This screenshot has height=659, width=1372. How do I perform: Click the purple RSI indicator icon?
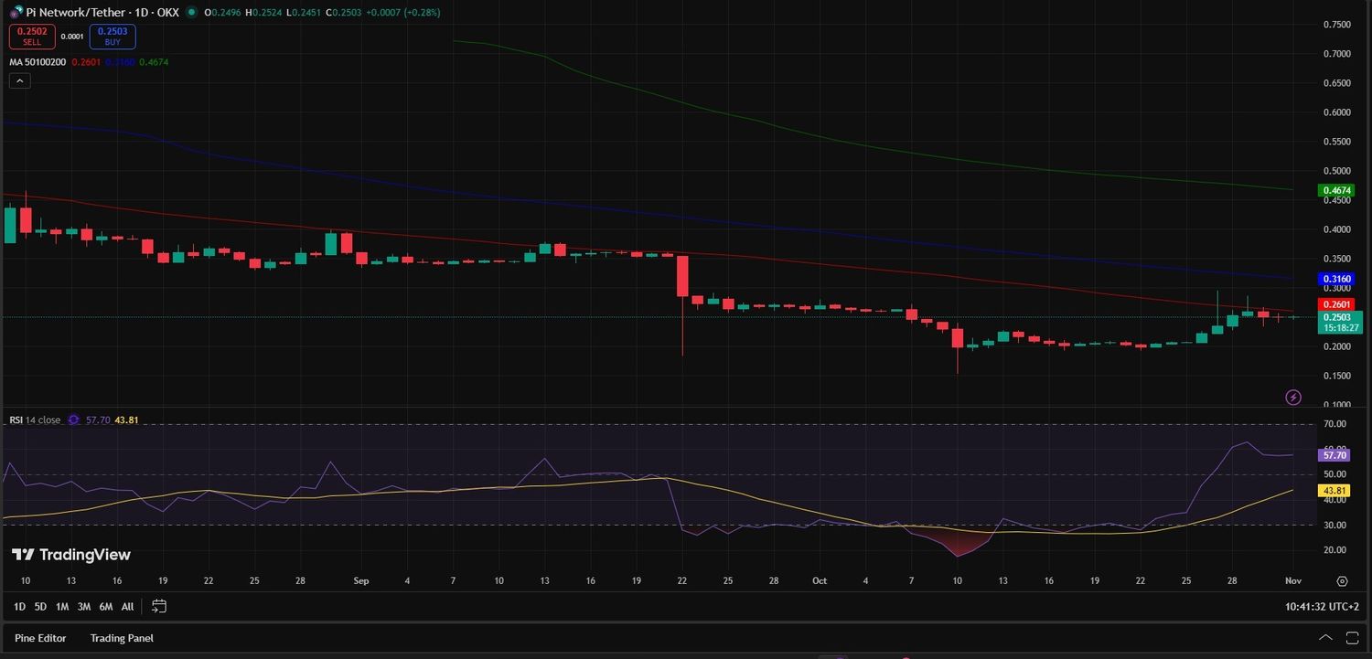pos(73,420)
